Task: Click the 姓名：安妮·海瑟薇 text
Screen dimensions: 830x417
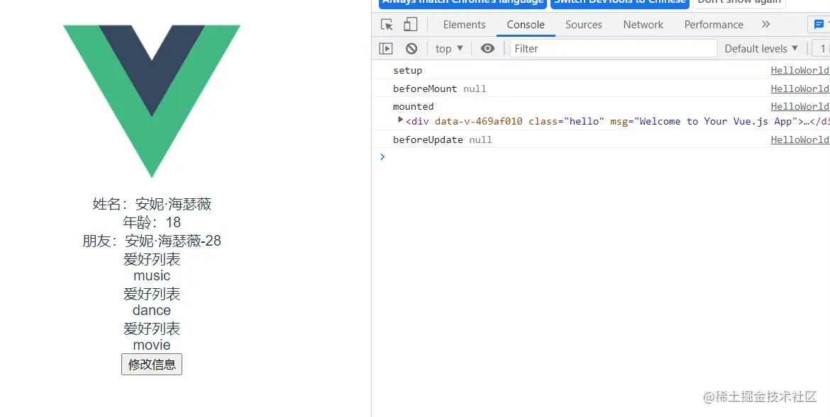Action: tap(152, 204)
